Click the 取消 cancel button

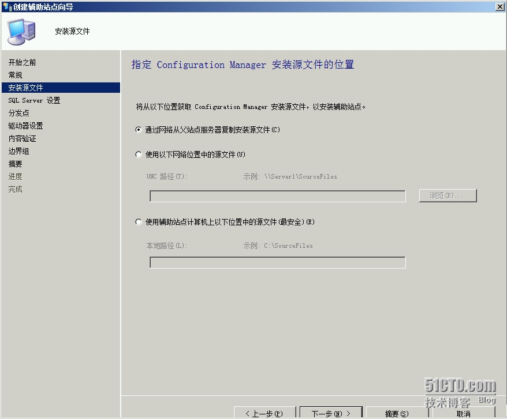click(464, 413)
